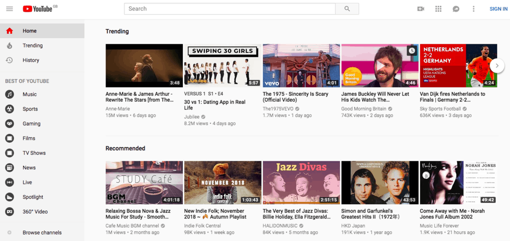510x241 pixels.
Task: Click verified badge next to Sky Sports Football
Action: pos(465,109)
